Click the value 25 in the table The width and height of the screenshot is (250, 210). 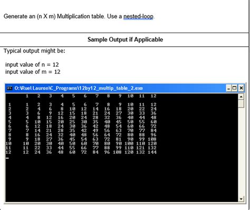(x=72, y=122)
